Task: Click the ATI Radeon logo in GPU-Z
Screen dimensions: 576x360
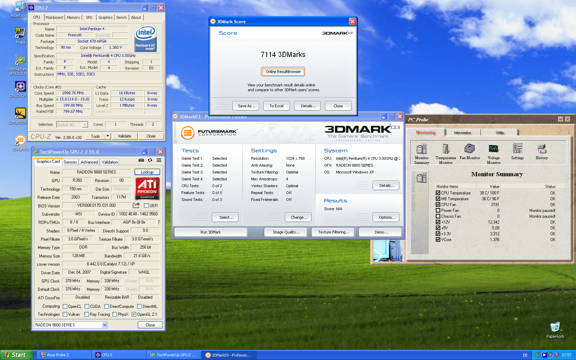Action: pos(147,188)
